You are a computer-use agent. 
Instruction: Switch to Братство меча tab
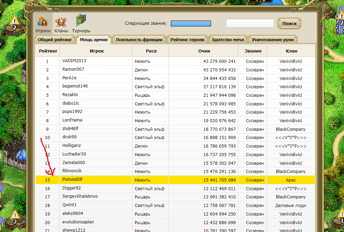(x=228, y=40)
